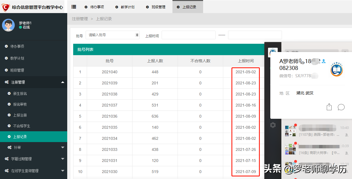Open the WeChat mini-program hexagon icon

click(273, 125)
